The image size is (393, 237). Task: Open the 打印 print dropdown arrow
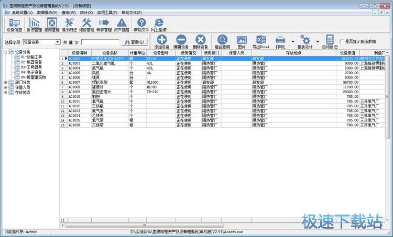(290, 41)
